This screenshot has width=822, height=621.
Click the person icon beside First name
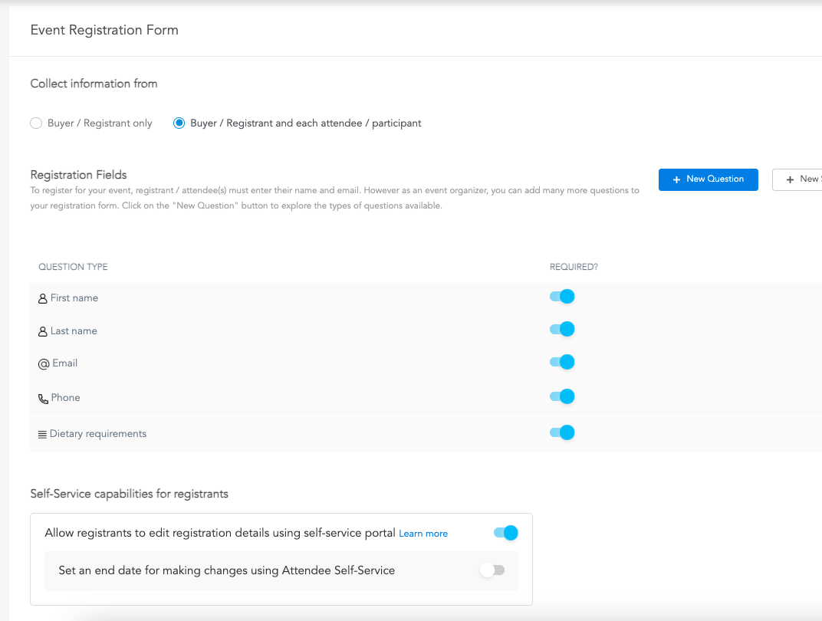[x=43, y=299]
